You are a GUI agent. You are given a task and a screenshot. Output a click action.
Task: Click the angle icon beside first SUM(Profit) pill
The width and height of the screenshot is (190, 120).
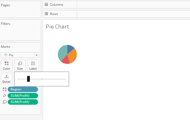pos(4,96)
